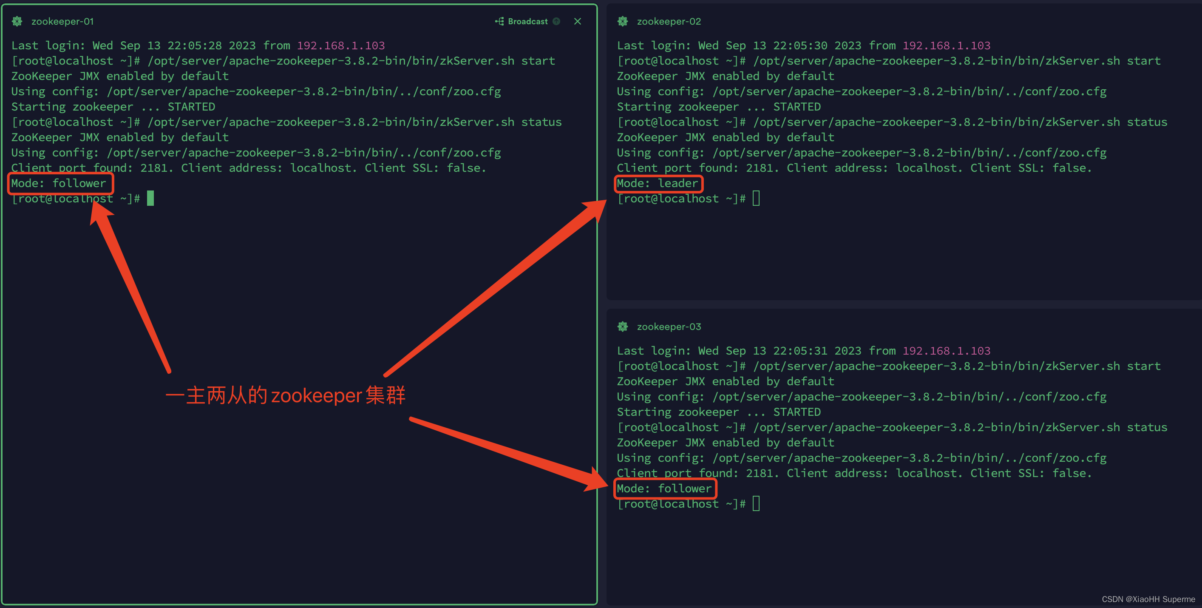
Task: Click 'Mode: leader' text in zookeeper-02
Action: tap(658, 183)
